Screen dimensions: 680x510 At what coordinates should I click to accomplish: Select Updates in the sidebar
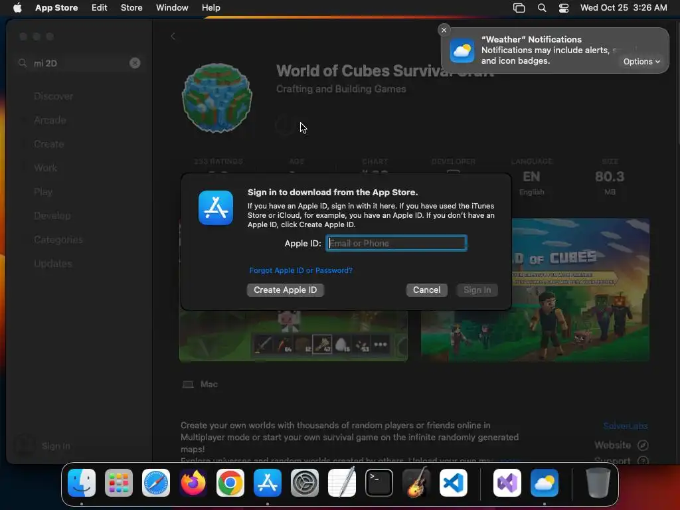53,263
